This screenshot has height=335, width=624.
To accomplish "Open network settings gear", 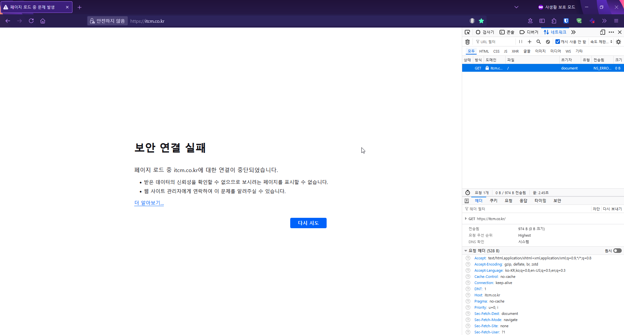I will point(618,42).
